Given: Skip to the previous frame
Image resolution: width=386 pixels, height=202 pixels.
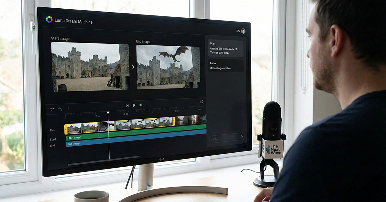Looking at the screenshot, I should pos(127,105).
